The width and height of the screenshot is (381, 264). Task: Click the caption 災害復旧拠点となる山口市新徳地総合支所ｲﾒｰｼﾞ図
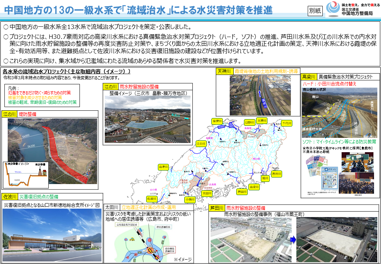(52, 205)
